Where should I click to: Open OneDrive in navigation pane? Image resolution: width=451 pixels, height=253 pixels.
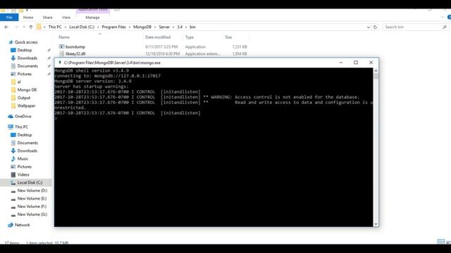pos(23,117)
